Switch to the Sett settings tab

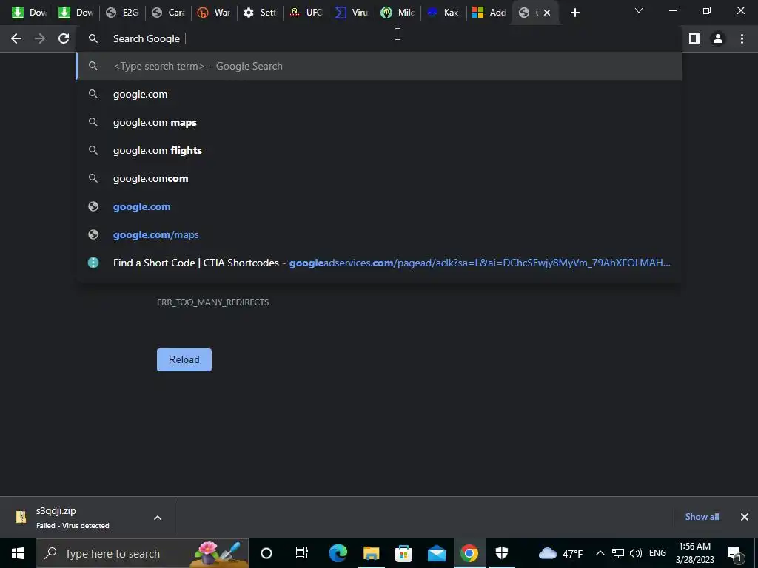[x=260, y=13]
